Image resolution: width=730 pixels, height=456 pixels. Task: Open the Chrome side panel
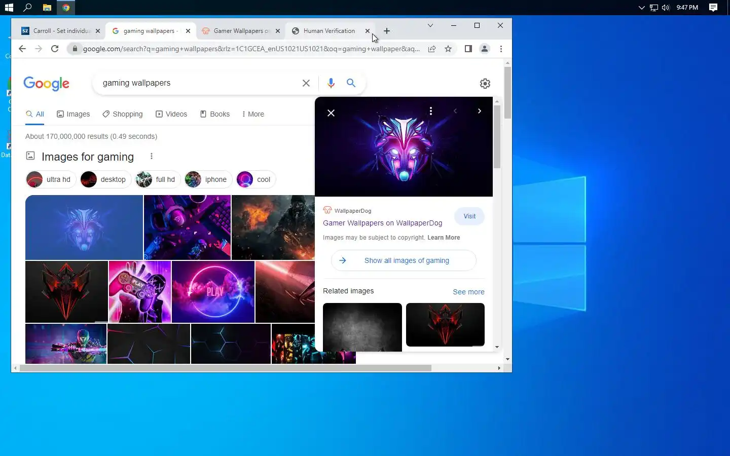(468, 49)
